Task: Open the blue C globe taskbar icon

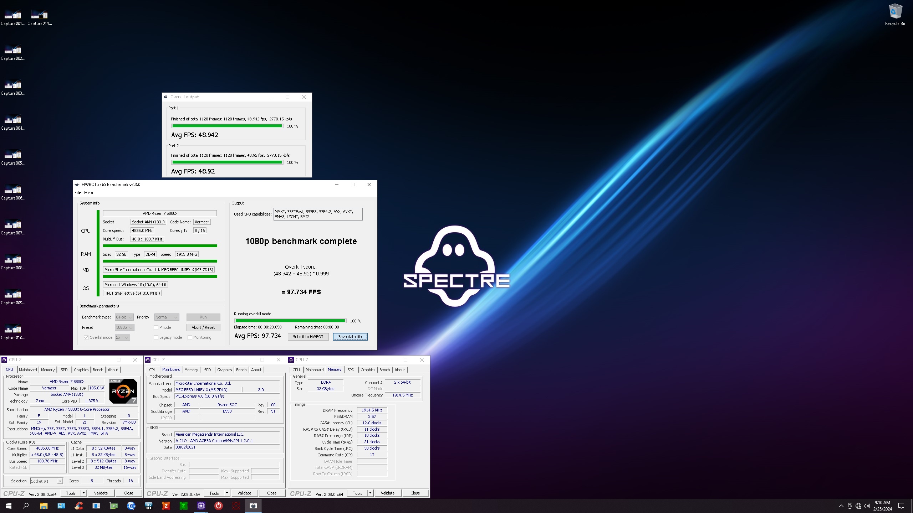Action: pyautogui.click(x=131, y=506)
